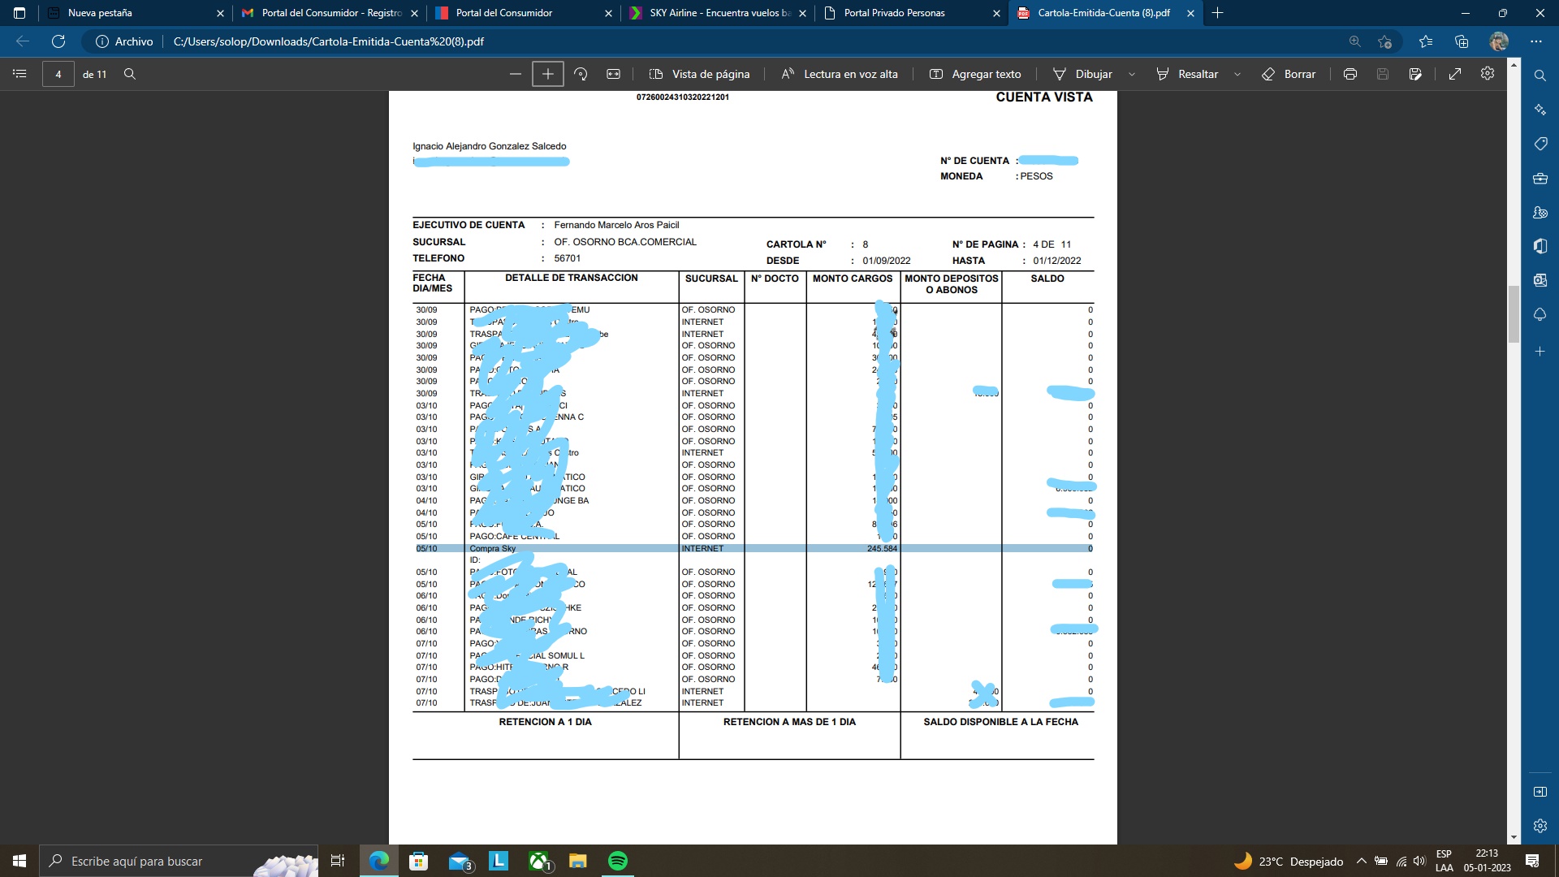Screen dimensions: 1559x877
Task: Open Edge settings and more menu
Action: pos(1536,41)
